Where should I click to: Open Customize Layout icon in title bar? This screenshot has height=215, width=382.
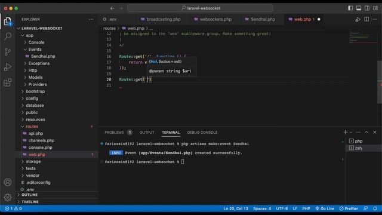coord(375,8)
